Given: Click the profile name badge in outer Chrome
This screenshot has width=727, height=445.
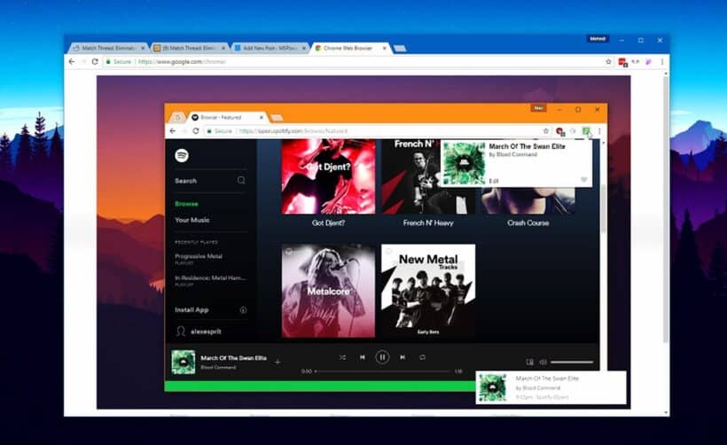Looking at the screenshot, I should click(x=598, y=39).
